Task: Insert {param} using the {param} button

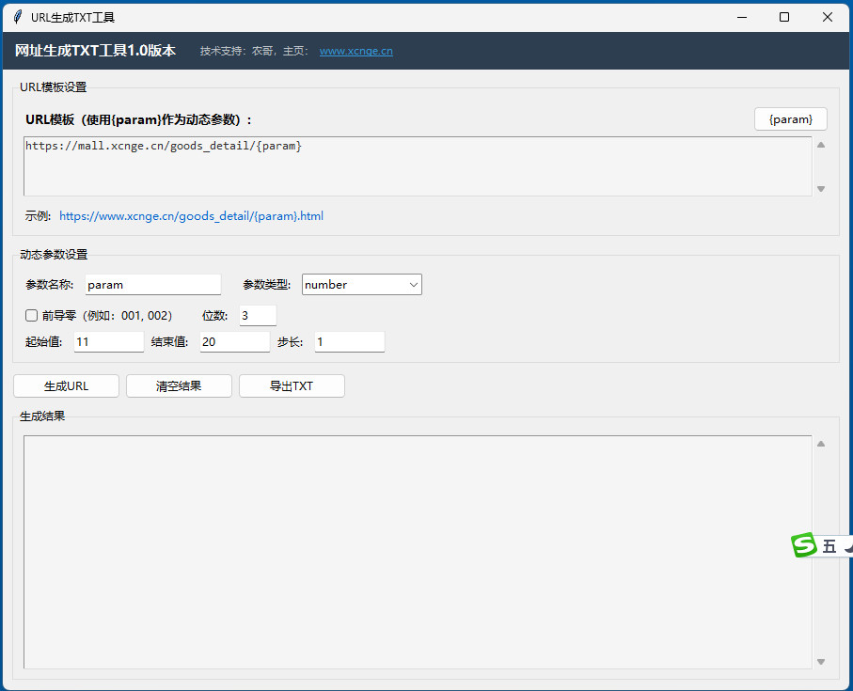Action: click(x=790, y=119)
